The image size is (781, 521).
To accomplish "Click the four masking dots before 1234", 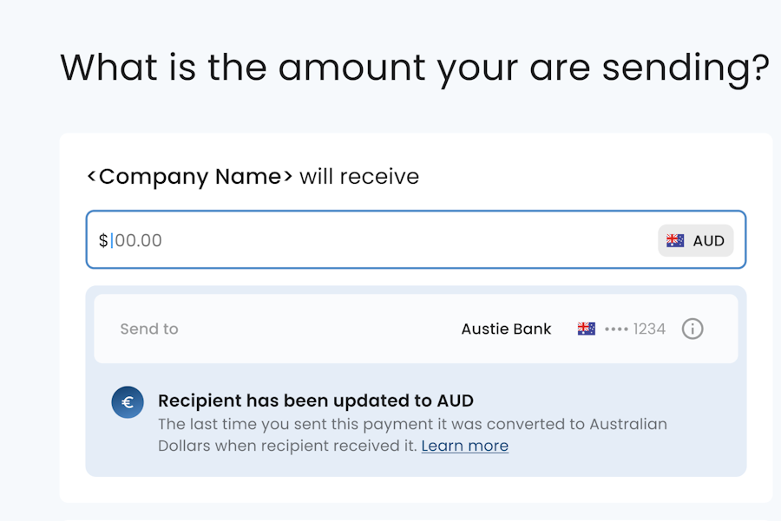I will pyautogui.click(x=616, y=329).
